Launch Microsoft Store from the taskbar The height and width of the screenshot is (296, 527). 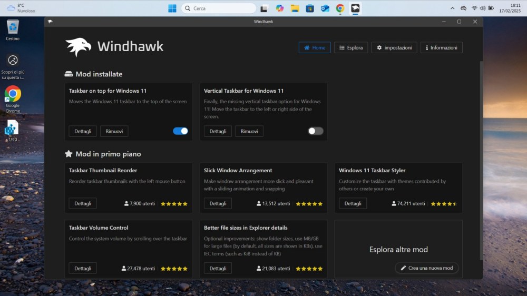(x=310, y=8)
